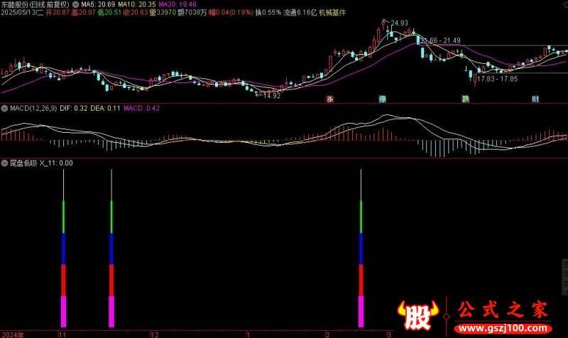Select the 21.66 - 21.49 price range box label
This screenshot has height=338, width=568.
[440, 40]
